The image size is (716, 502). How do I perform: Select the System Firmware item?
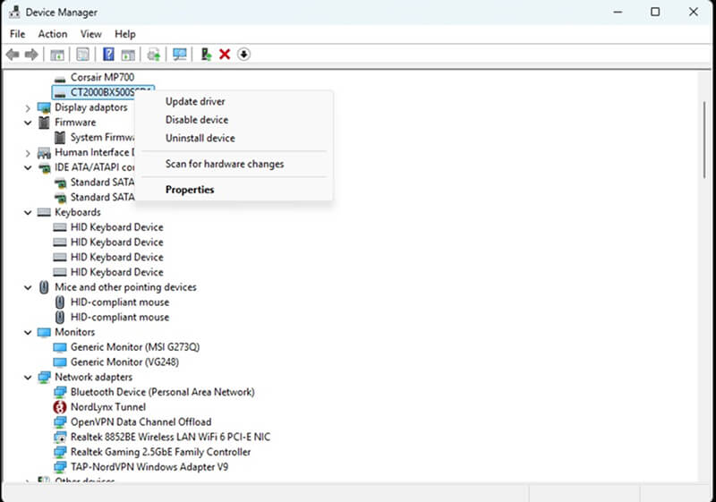[x=102, y=138]
